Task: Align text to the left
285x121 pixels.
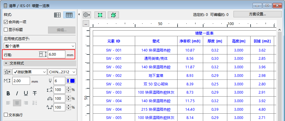Action: [8, 103]
